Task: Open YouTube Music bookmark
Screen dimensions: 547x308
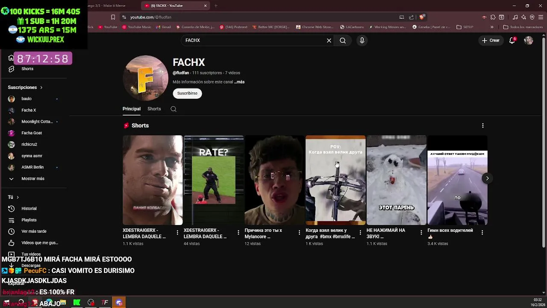Action: pyautogui.click(x=137, y=27)
